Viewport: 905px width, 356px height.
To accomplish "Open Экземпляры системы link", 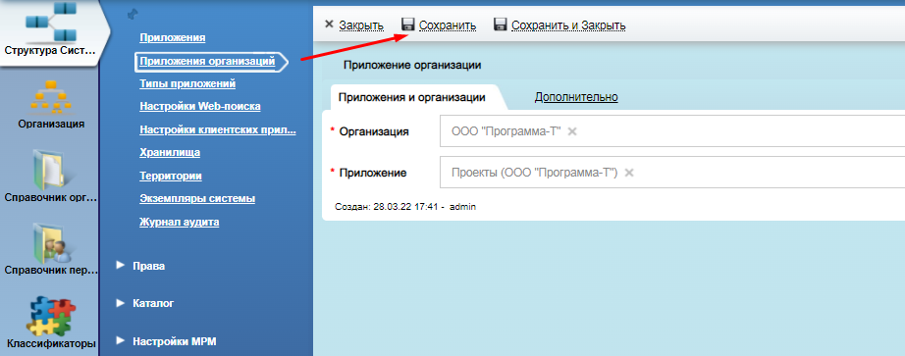I will 197,199.
